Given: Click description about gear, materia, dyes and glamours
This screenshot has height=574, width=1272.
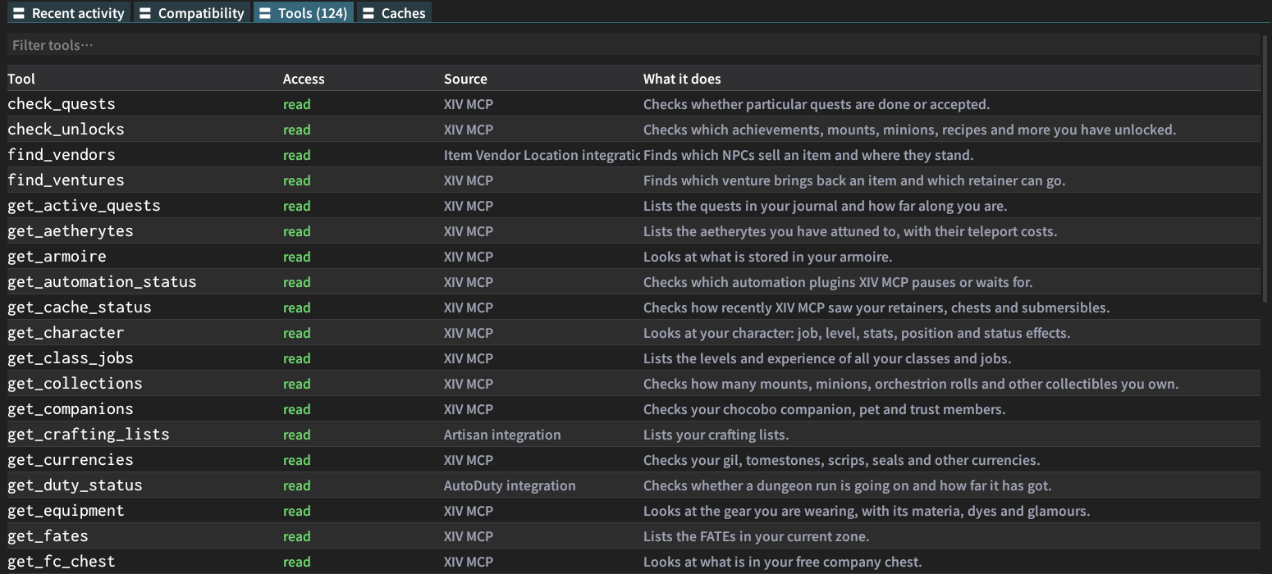Looking at the screenshot, I should tap(867, 511).
